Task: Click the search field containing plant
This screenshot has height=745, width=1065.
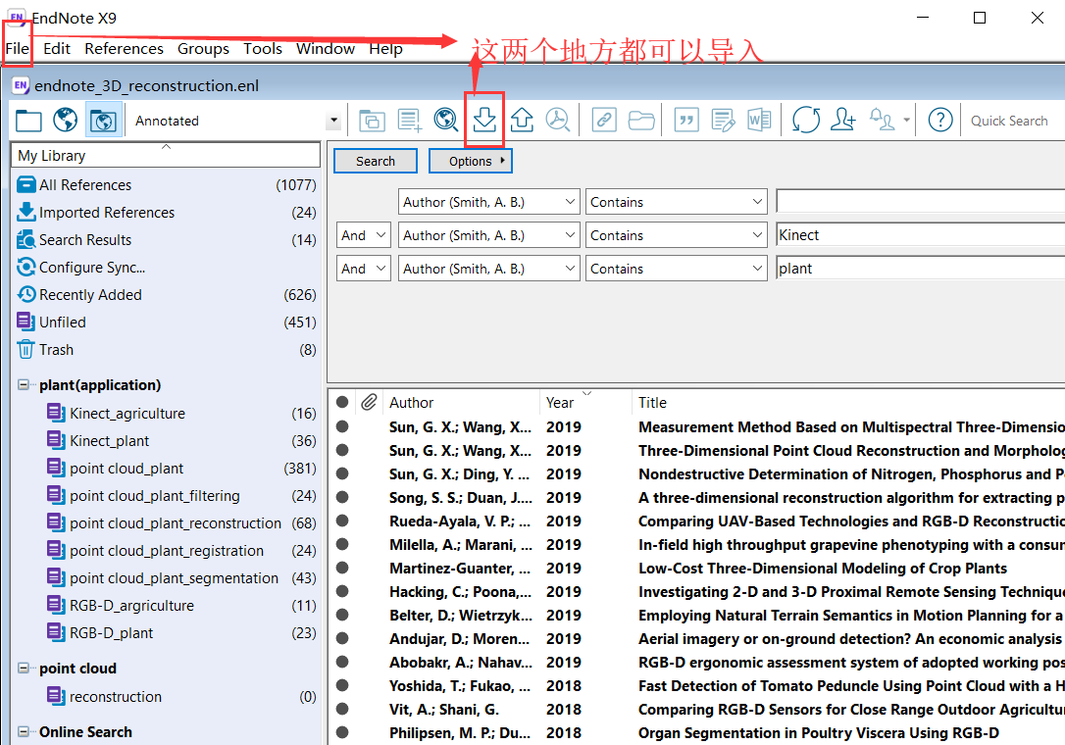Action: 920,269
